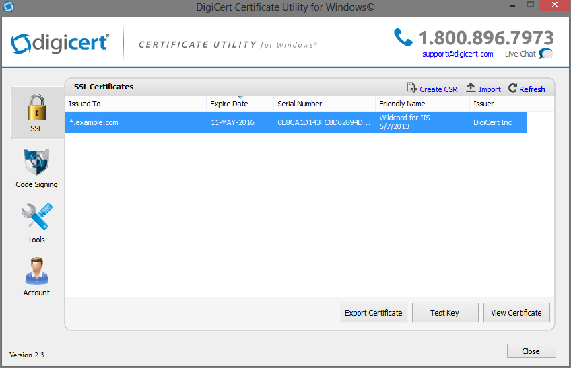Email support@digicert.com link

[458, 54]
